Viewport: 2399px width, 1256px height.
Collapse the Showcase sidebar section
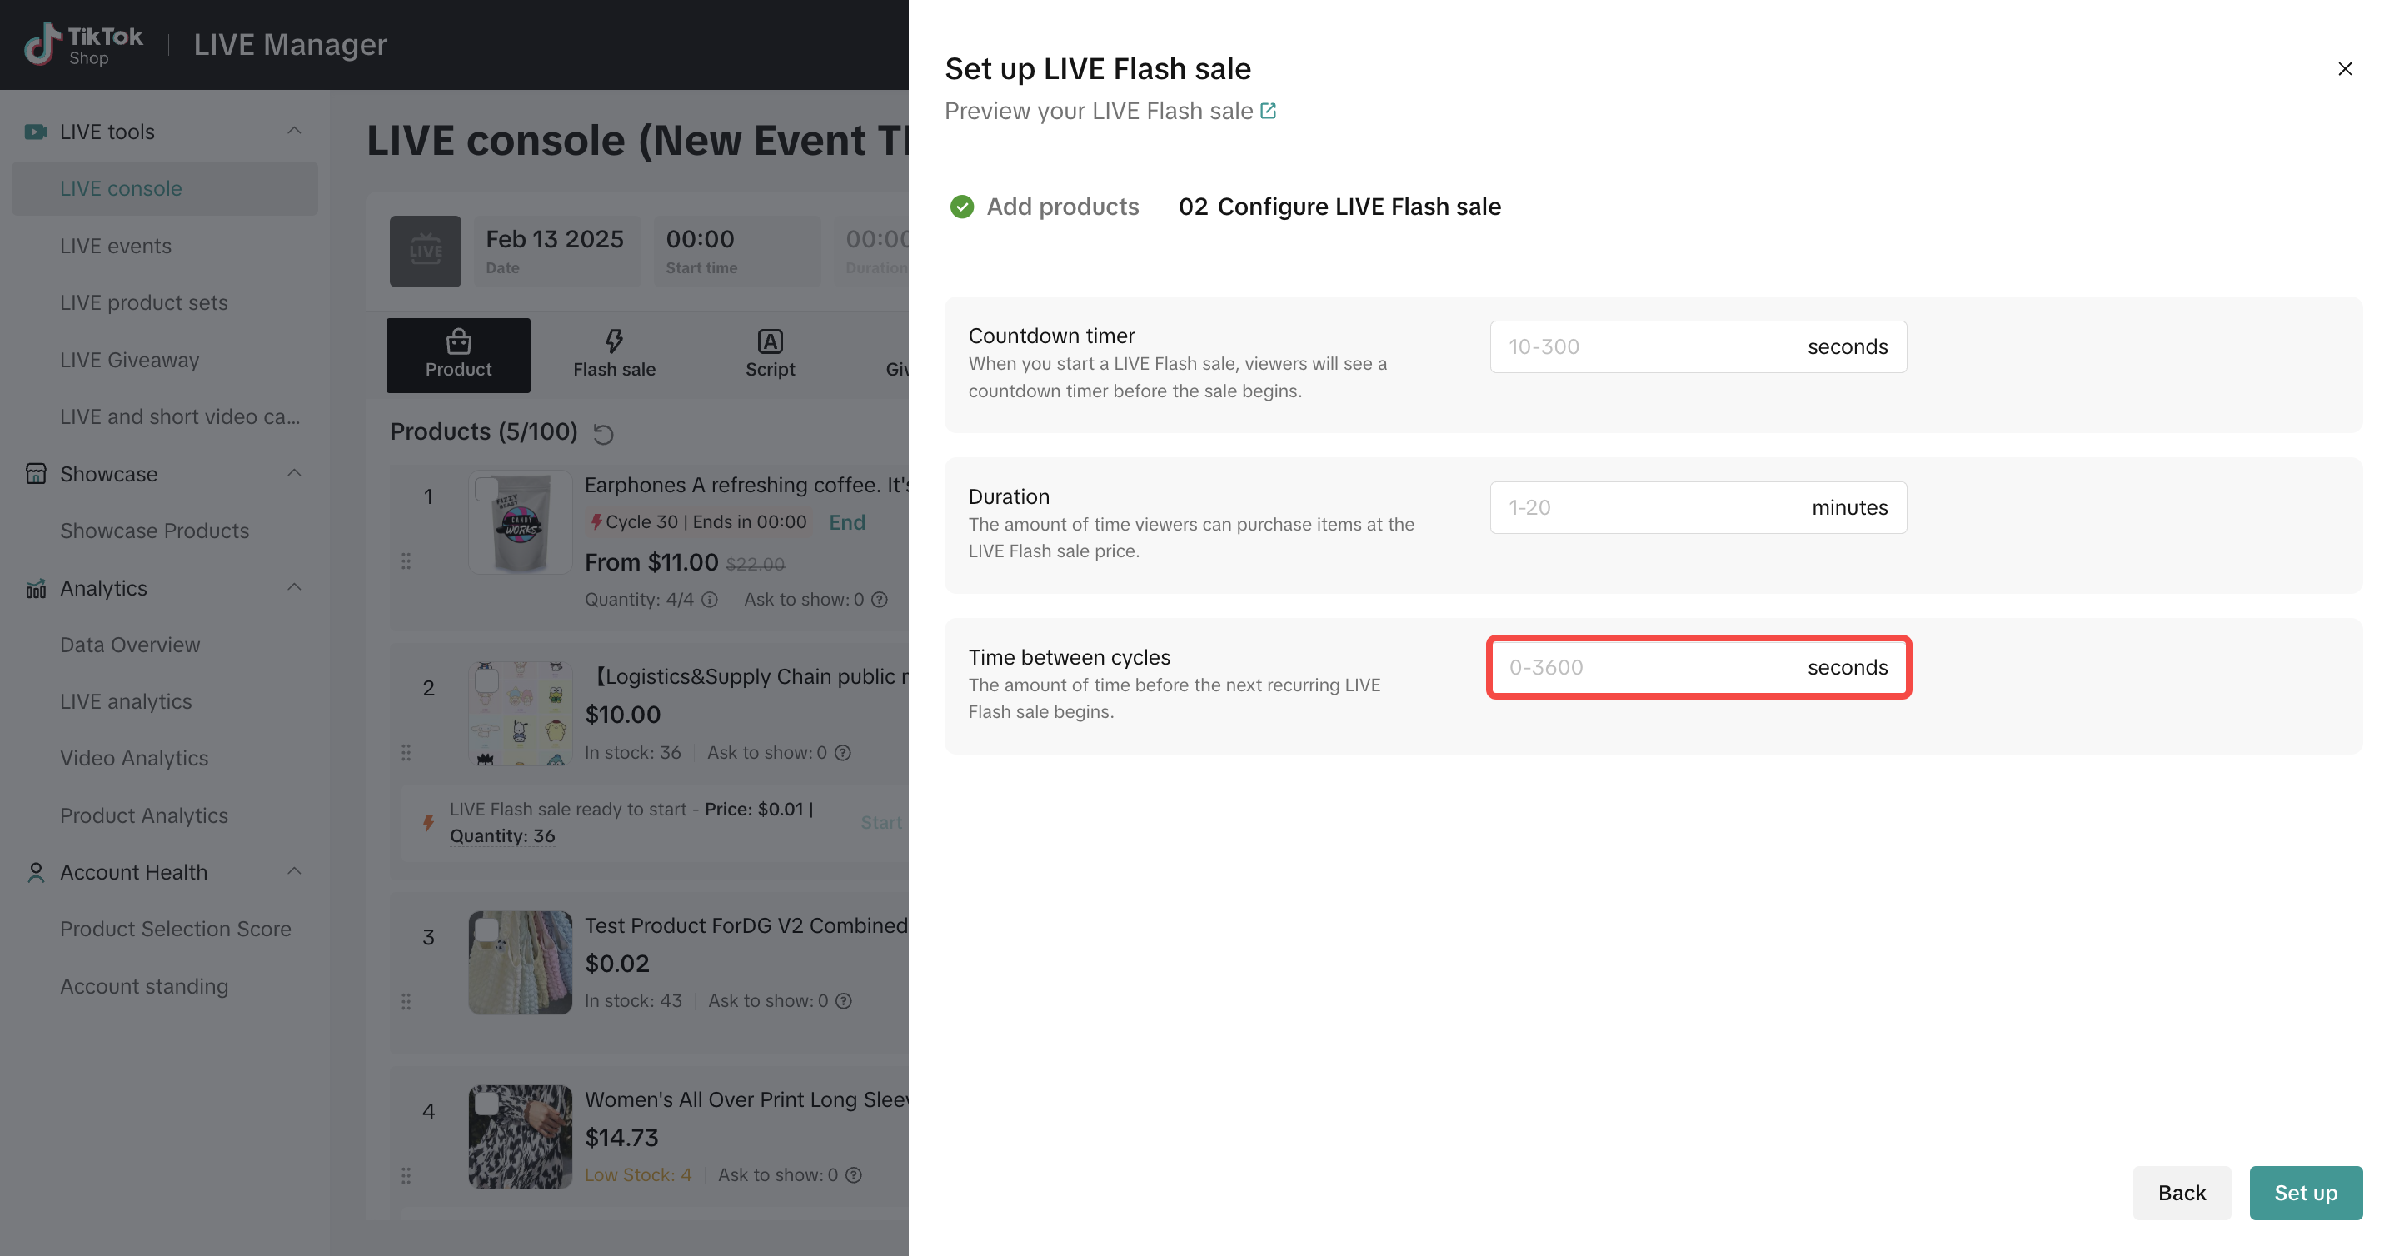(x=294, y=473)
